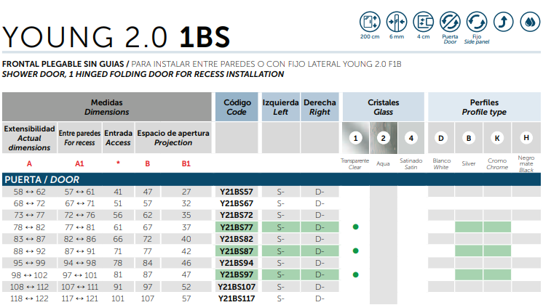Select profile B Silver
The height and width of the screenshot is (305, 543).
(x=469, y=138)
